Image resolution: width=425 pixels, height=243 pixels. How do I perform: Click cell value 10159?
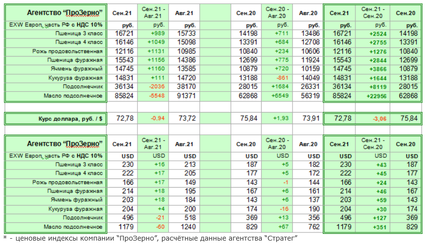(x=310, y=69)
